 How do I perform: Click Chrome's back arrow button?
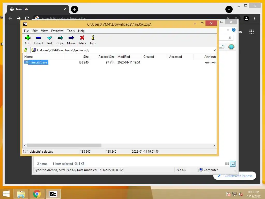10,18
